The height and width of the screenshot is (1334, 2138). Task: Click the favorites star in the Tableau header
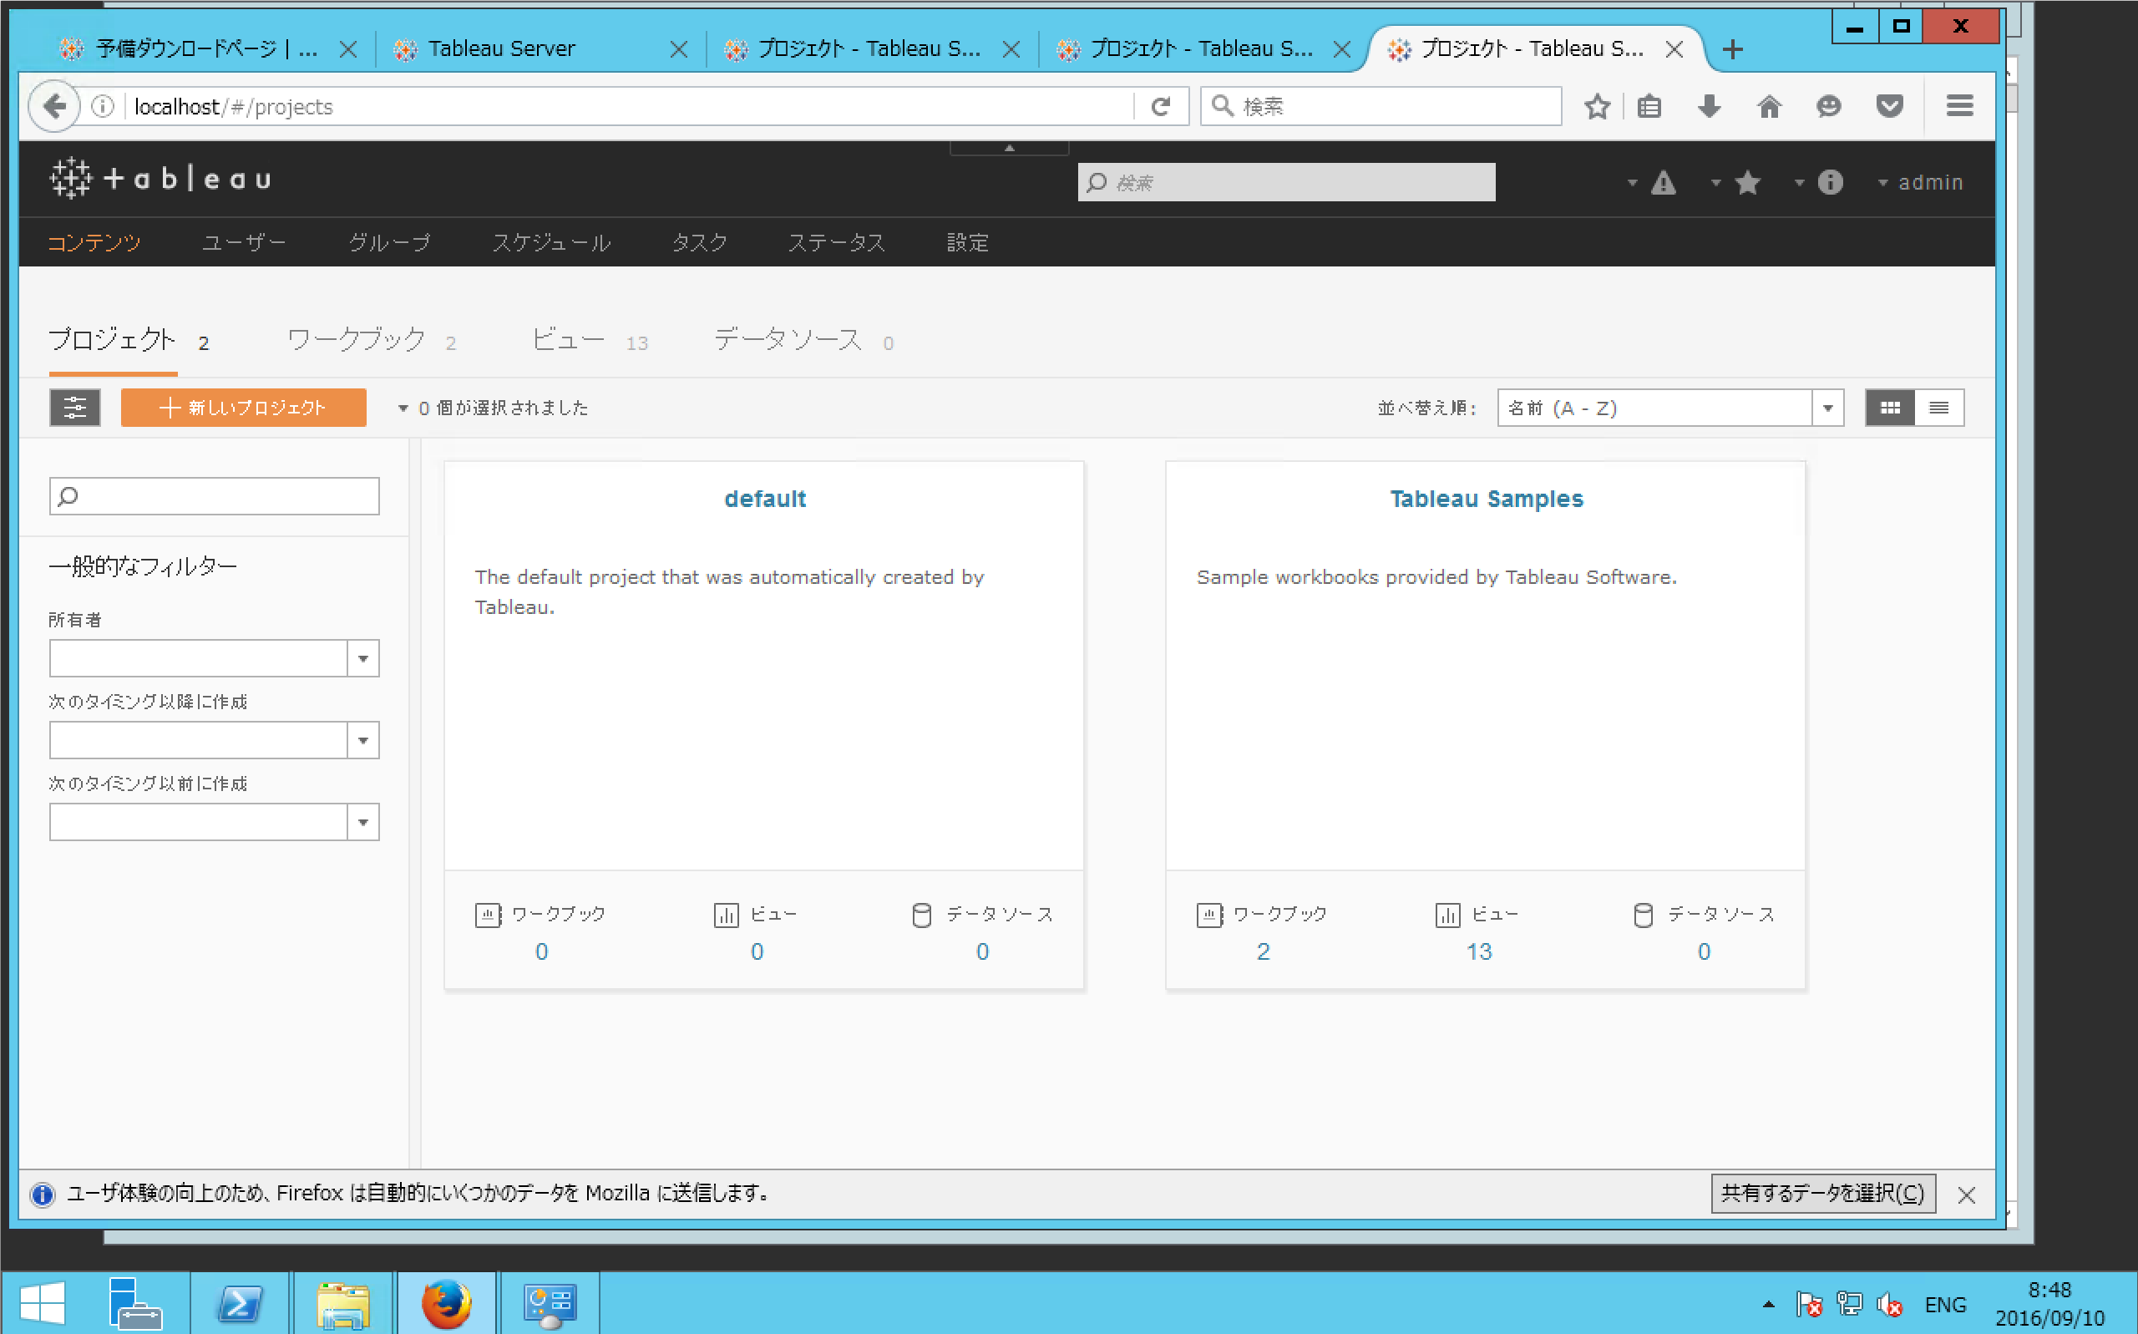click(1748, 182)
